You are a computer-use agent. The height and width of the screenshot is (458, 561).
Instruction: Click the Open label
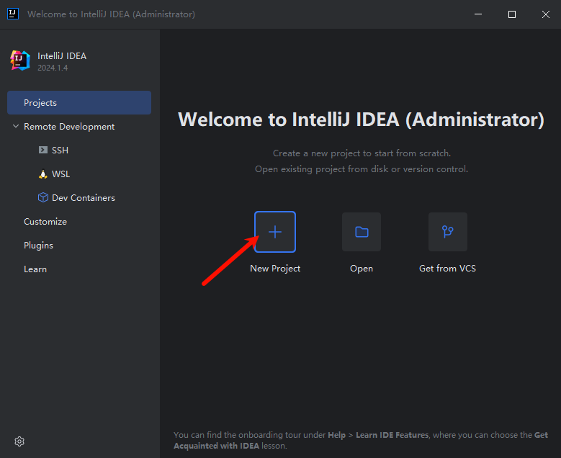pos(362,269)
